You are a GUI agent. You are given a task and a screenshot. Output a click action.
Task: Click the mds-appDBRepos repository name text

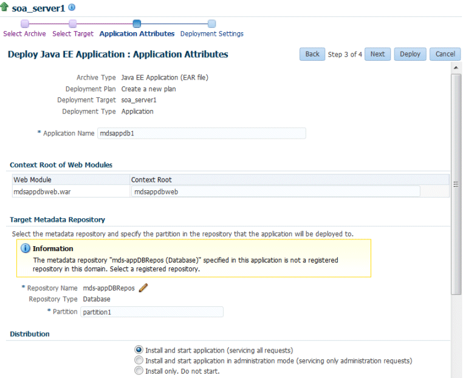[109, 288]
